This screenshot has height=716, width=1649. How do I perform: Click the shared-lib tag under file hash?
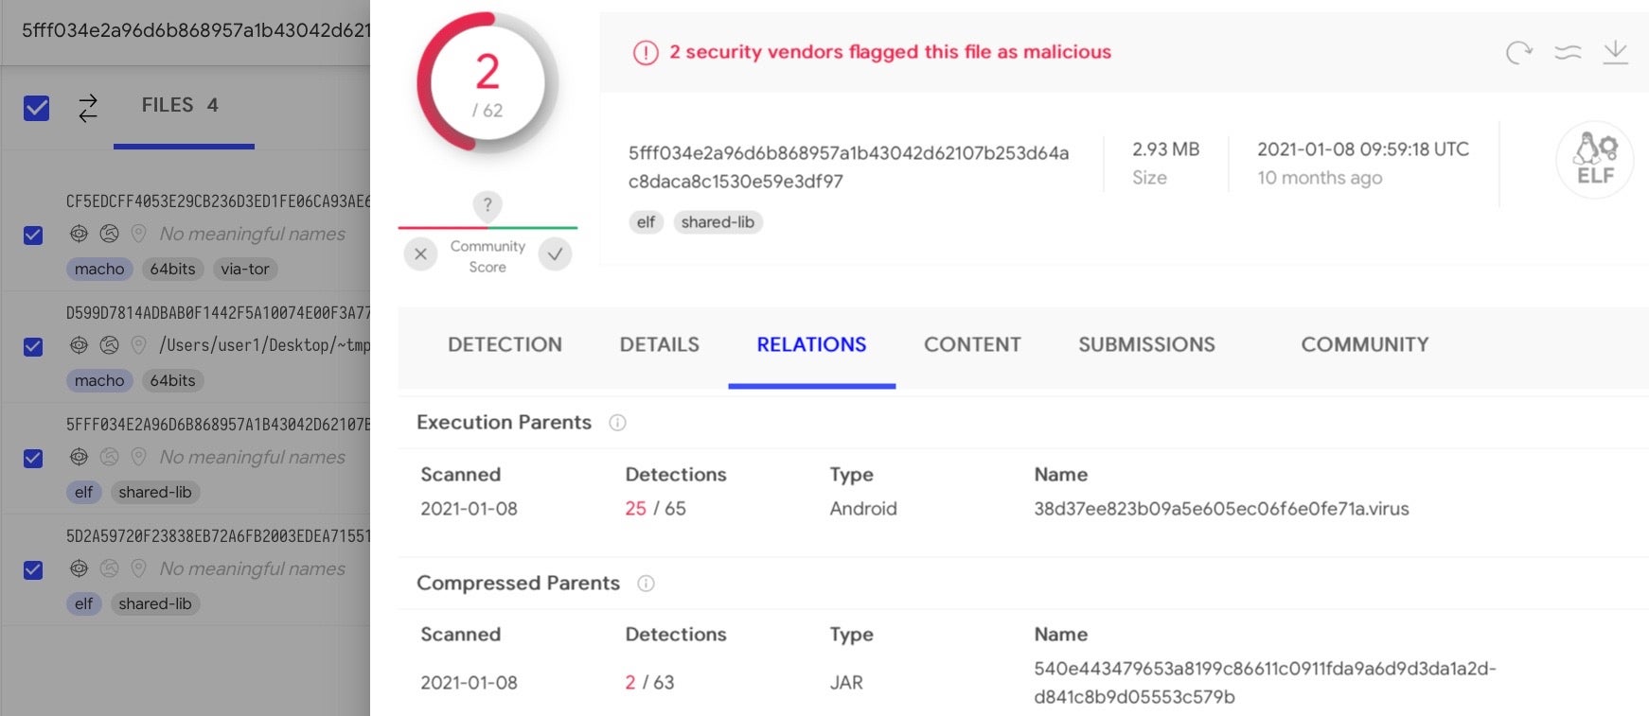pos(718,222)
